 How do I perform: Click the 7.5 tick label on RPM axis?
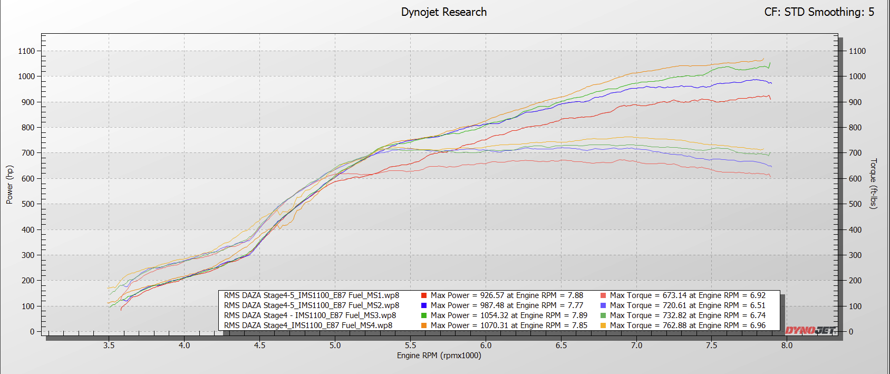coord(711,346)
